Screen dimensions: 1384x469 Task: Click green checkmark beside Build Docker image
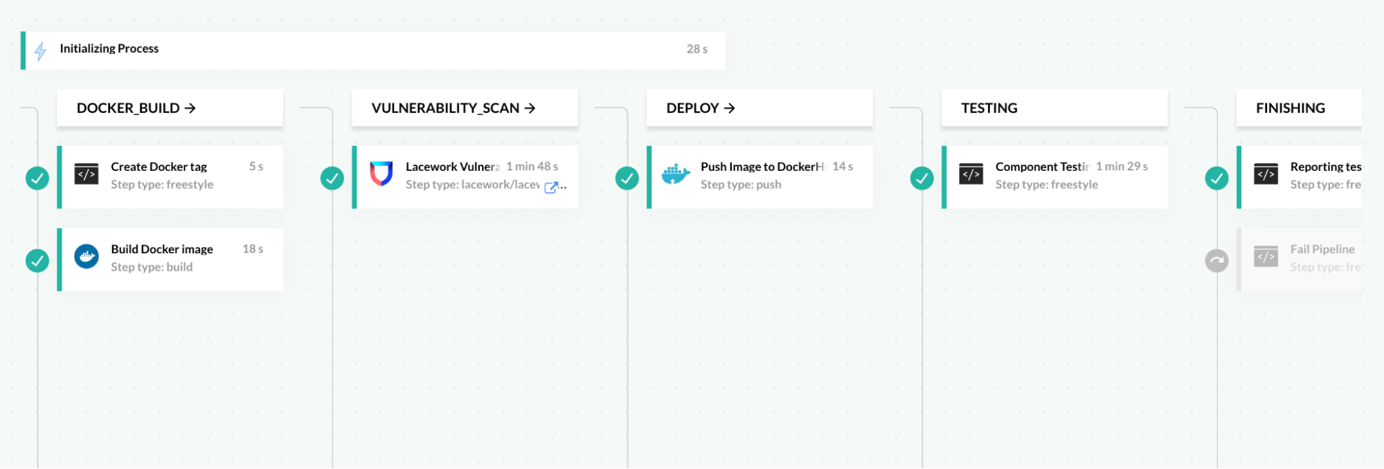point(37,261)
